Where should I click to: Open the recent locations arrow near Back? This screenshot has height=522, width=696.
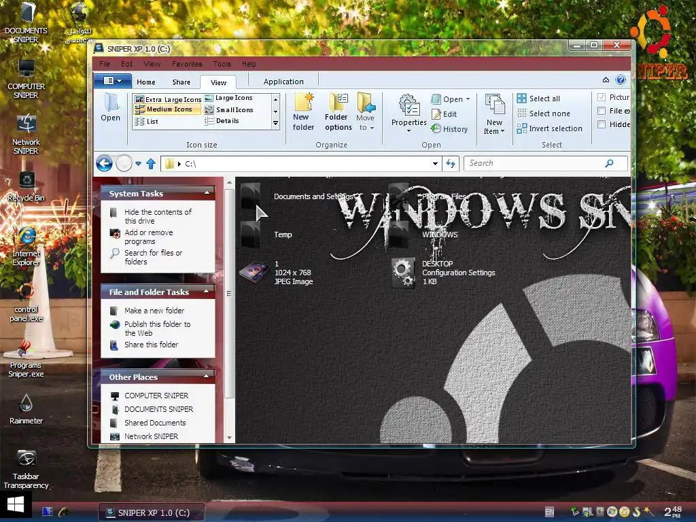(x=139, y=164)
